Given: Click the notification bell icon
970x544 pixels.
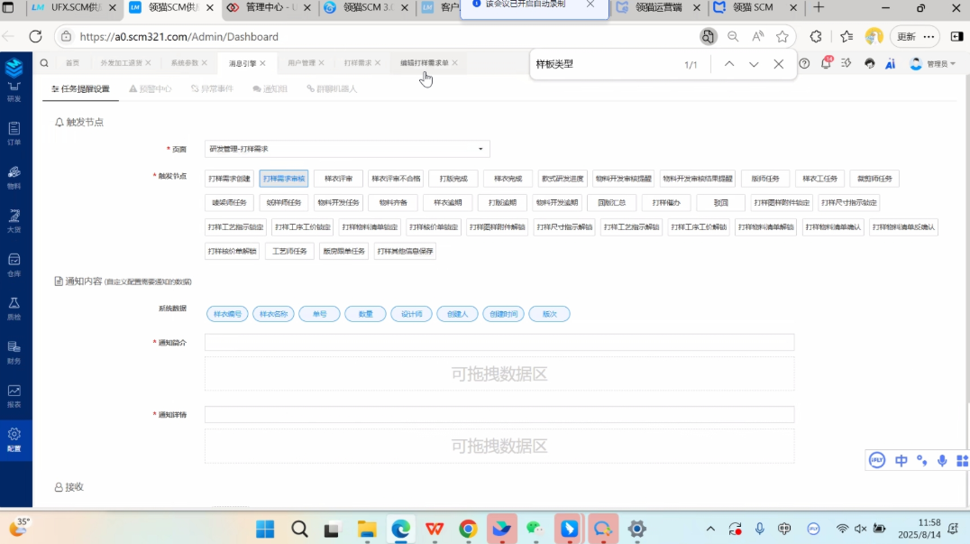Looking at the screenshot, I should pos(825,63).
